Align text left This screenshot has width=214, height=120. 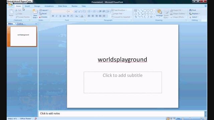[89, 16]
